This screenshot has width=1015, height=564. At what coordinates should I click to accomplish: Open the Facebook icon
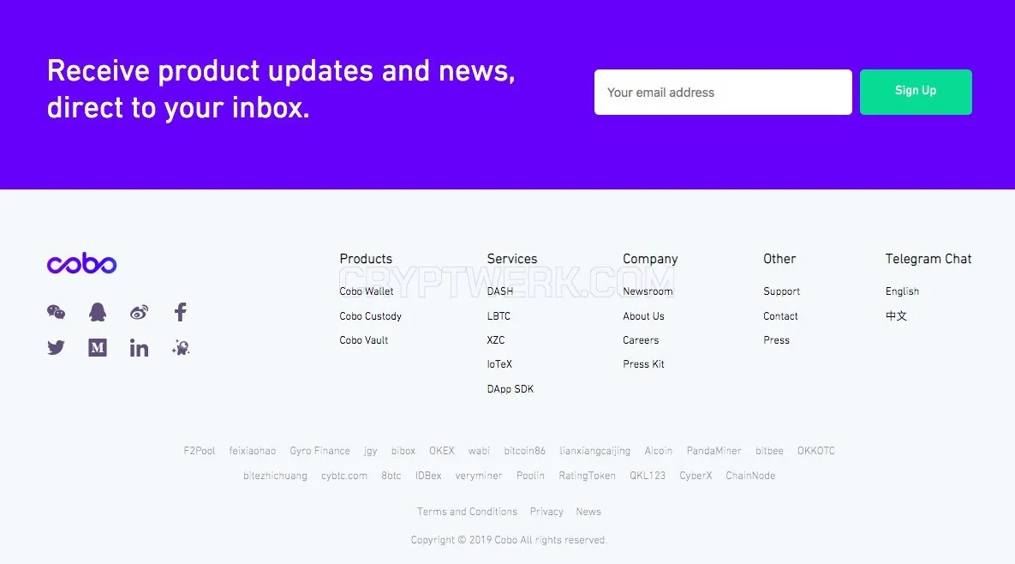(181, 312)
